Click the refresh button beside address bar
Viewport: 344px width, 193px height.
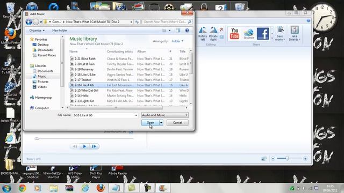click(x=137, y=22)
